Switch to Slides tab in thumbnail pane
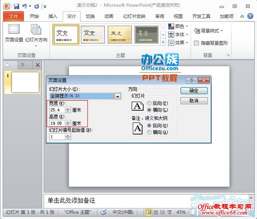 pos(7,65)
